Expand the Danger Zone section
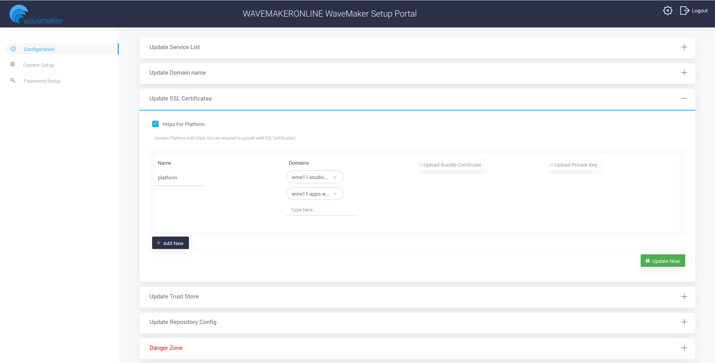Viewport: 715px width, 363px height. click(x=684, y=348)
